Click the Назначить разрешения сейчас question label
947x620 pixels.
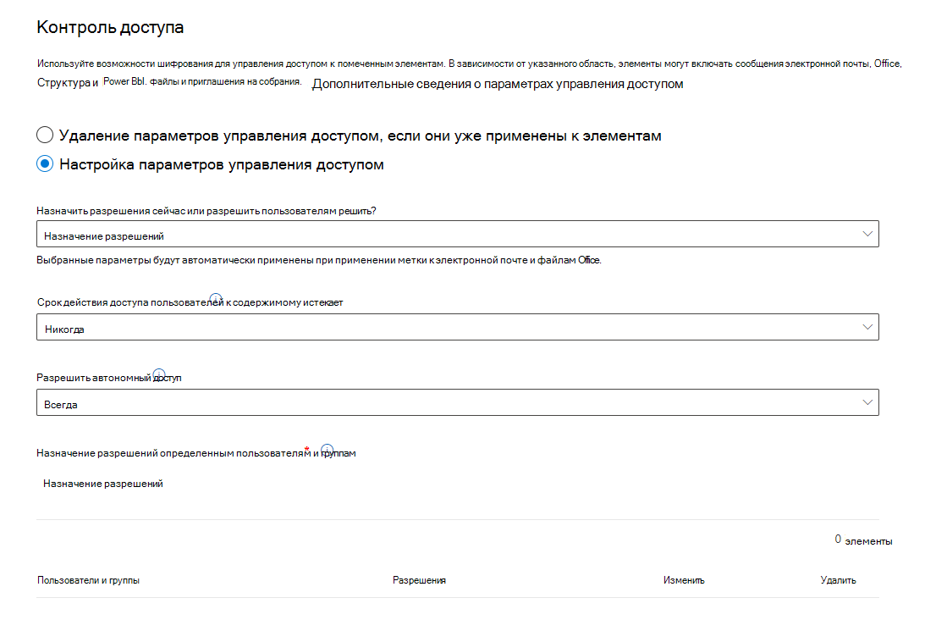click(206, 211)
